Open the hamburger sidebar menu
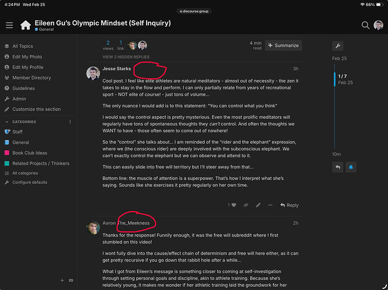This screenshot has width=388, height=290. (x=9, y=25)
